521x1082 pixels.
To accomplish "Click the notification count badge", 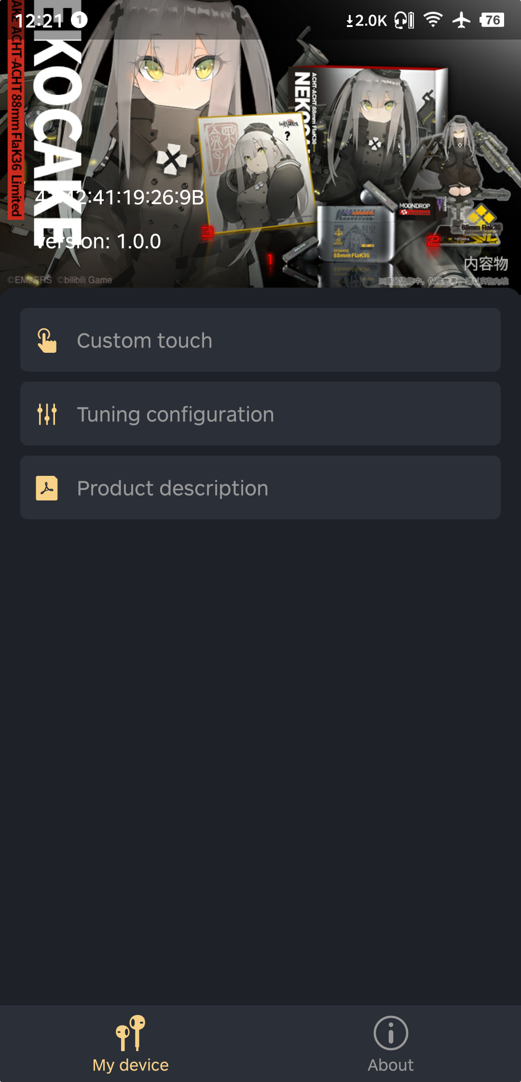I will [x=79, y=20].
